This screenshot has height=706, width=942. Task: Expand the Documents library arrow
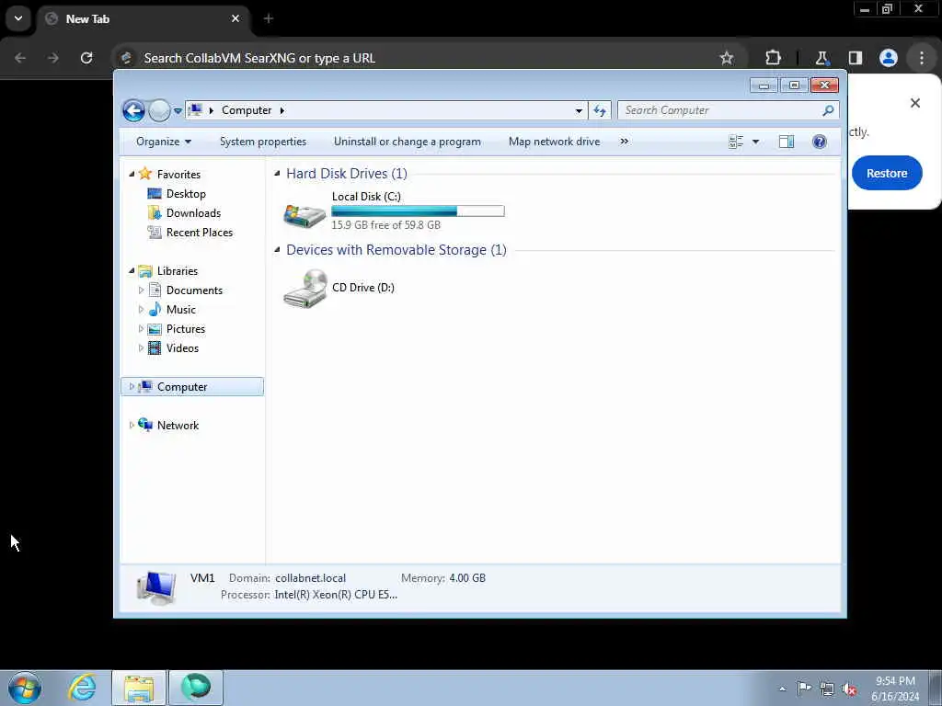[141, 290]
